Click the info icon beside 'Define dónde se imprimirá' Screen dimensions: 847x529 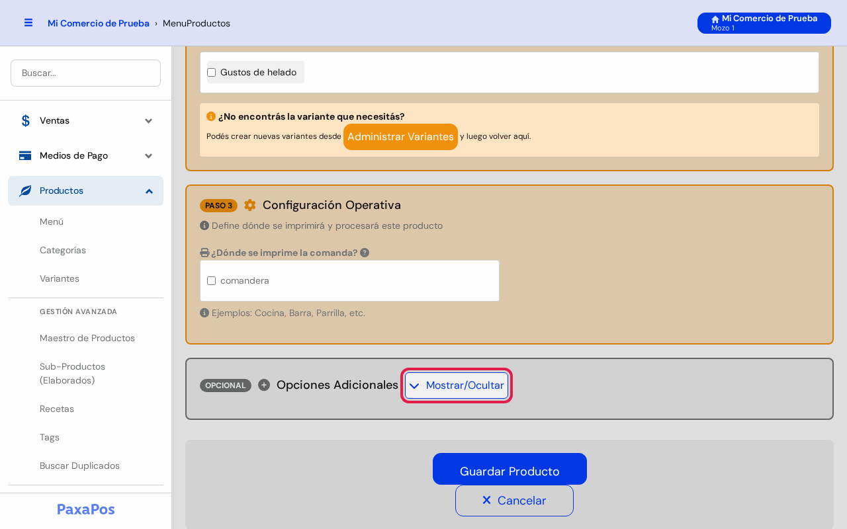tap(204, 225)
